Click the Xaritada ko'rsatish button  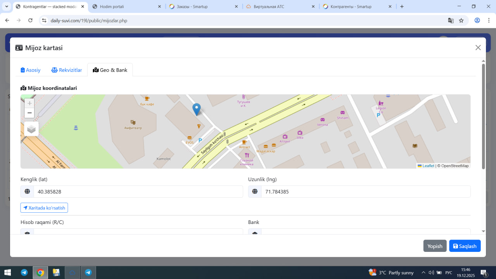coord(44,208)
